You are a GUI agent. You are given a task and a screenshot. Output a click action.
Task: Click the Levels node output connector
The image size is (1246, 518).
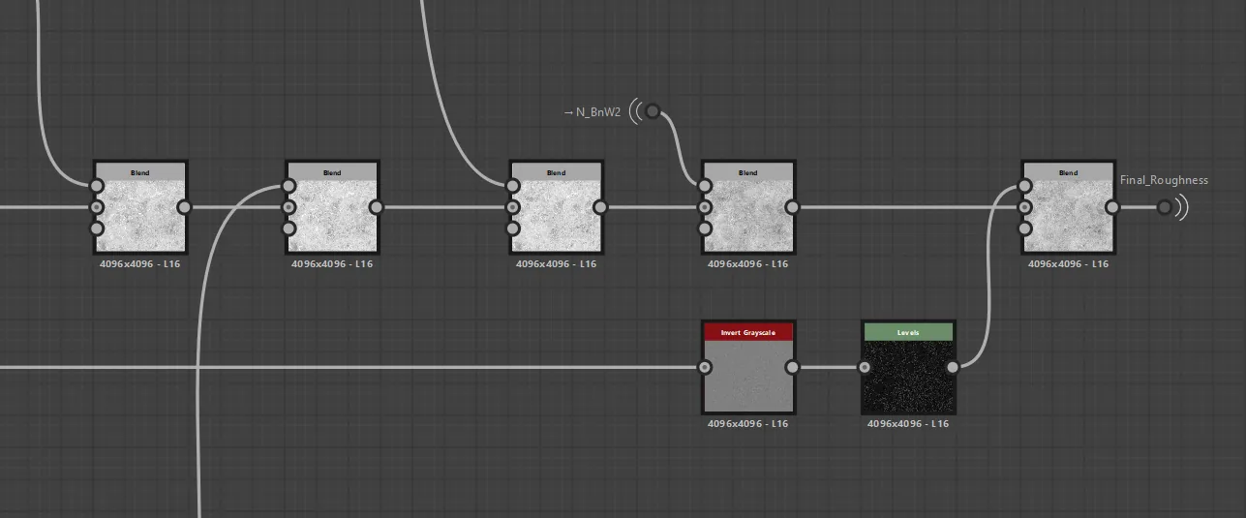coord(953,367)
